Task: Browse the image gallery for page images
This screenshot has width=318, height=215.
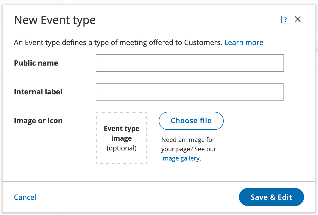Action: pos(180,158)
